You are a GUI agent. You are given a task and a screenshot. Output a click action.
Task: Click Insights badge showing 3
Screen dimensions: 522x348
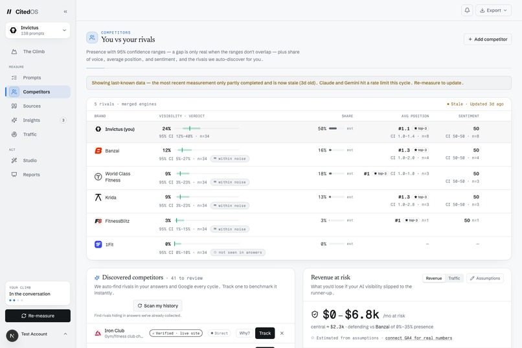[x=63, y=121]
